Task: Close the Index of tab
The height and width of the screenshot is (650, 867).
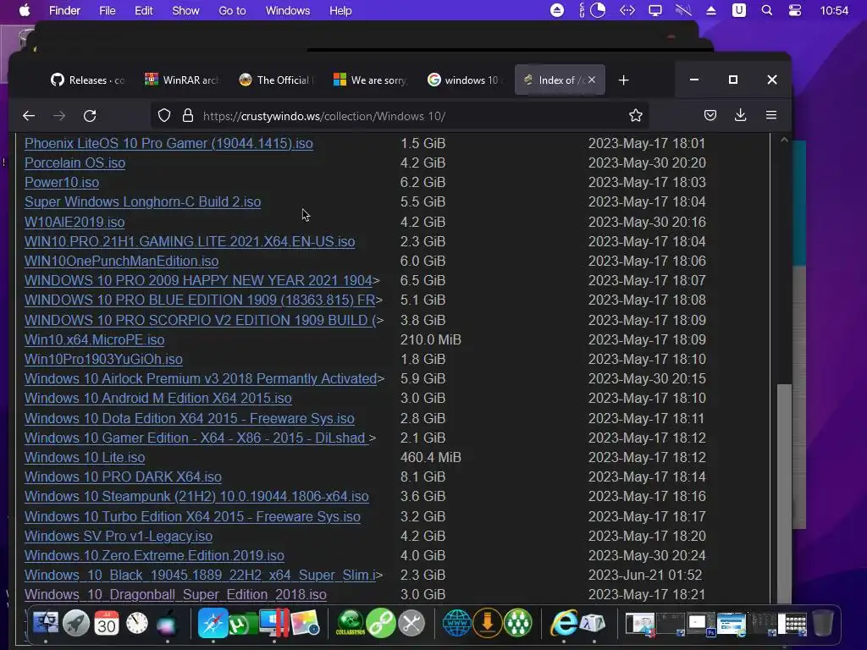Action: (592, 80)
